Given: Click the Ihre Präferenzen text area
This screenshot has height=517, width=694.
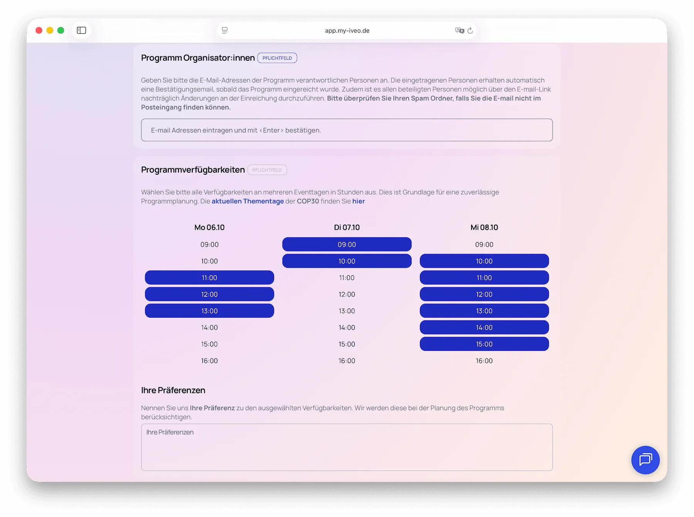Looking at the screenshot, I should (347, 447).
